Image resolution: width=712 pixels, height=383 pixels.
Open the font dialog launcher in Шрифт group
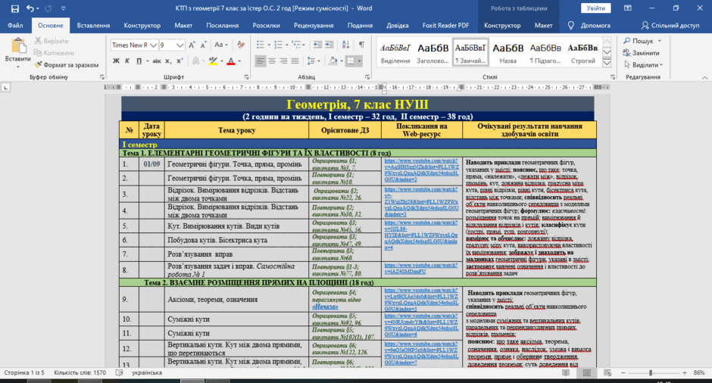tap(247, 77)
